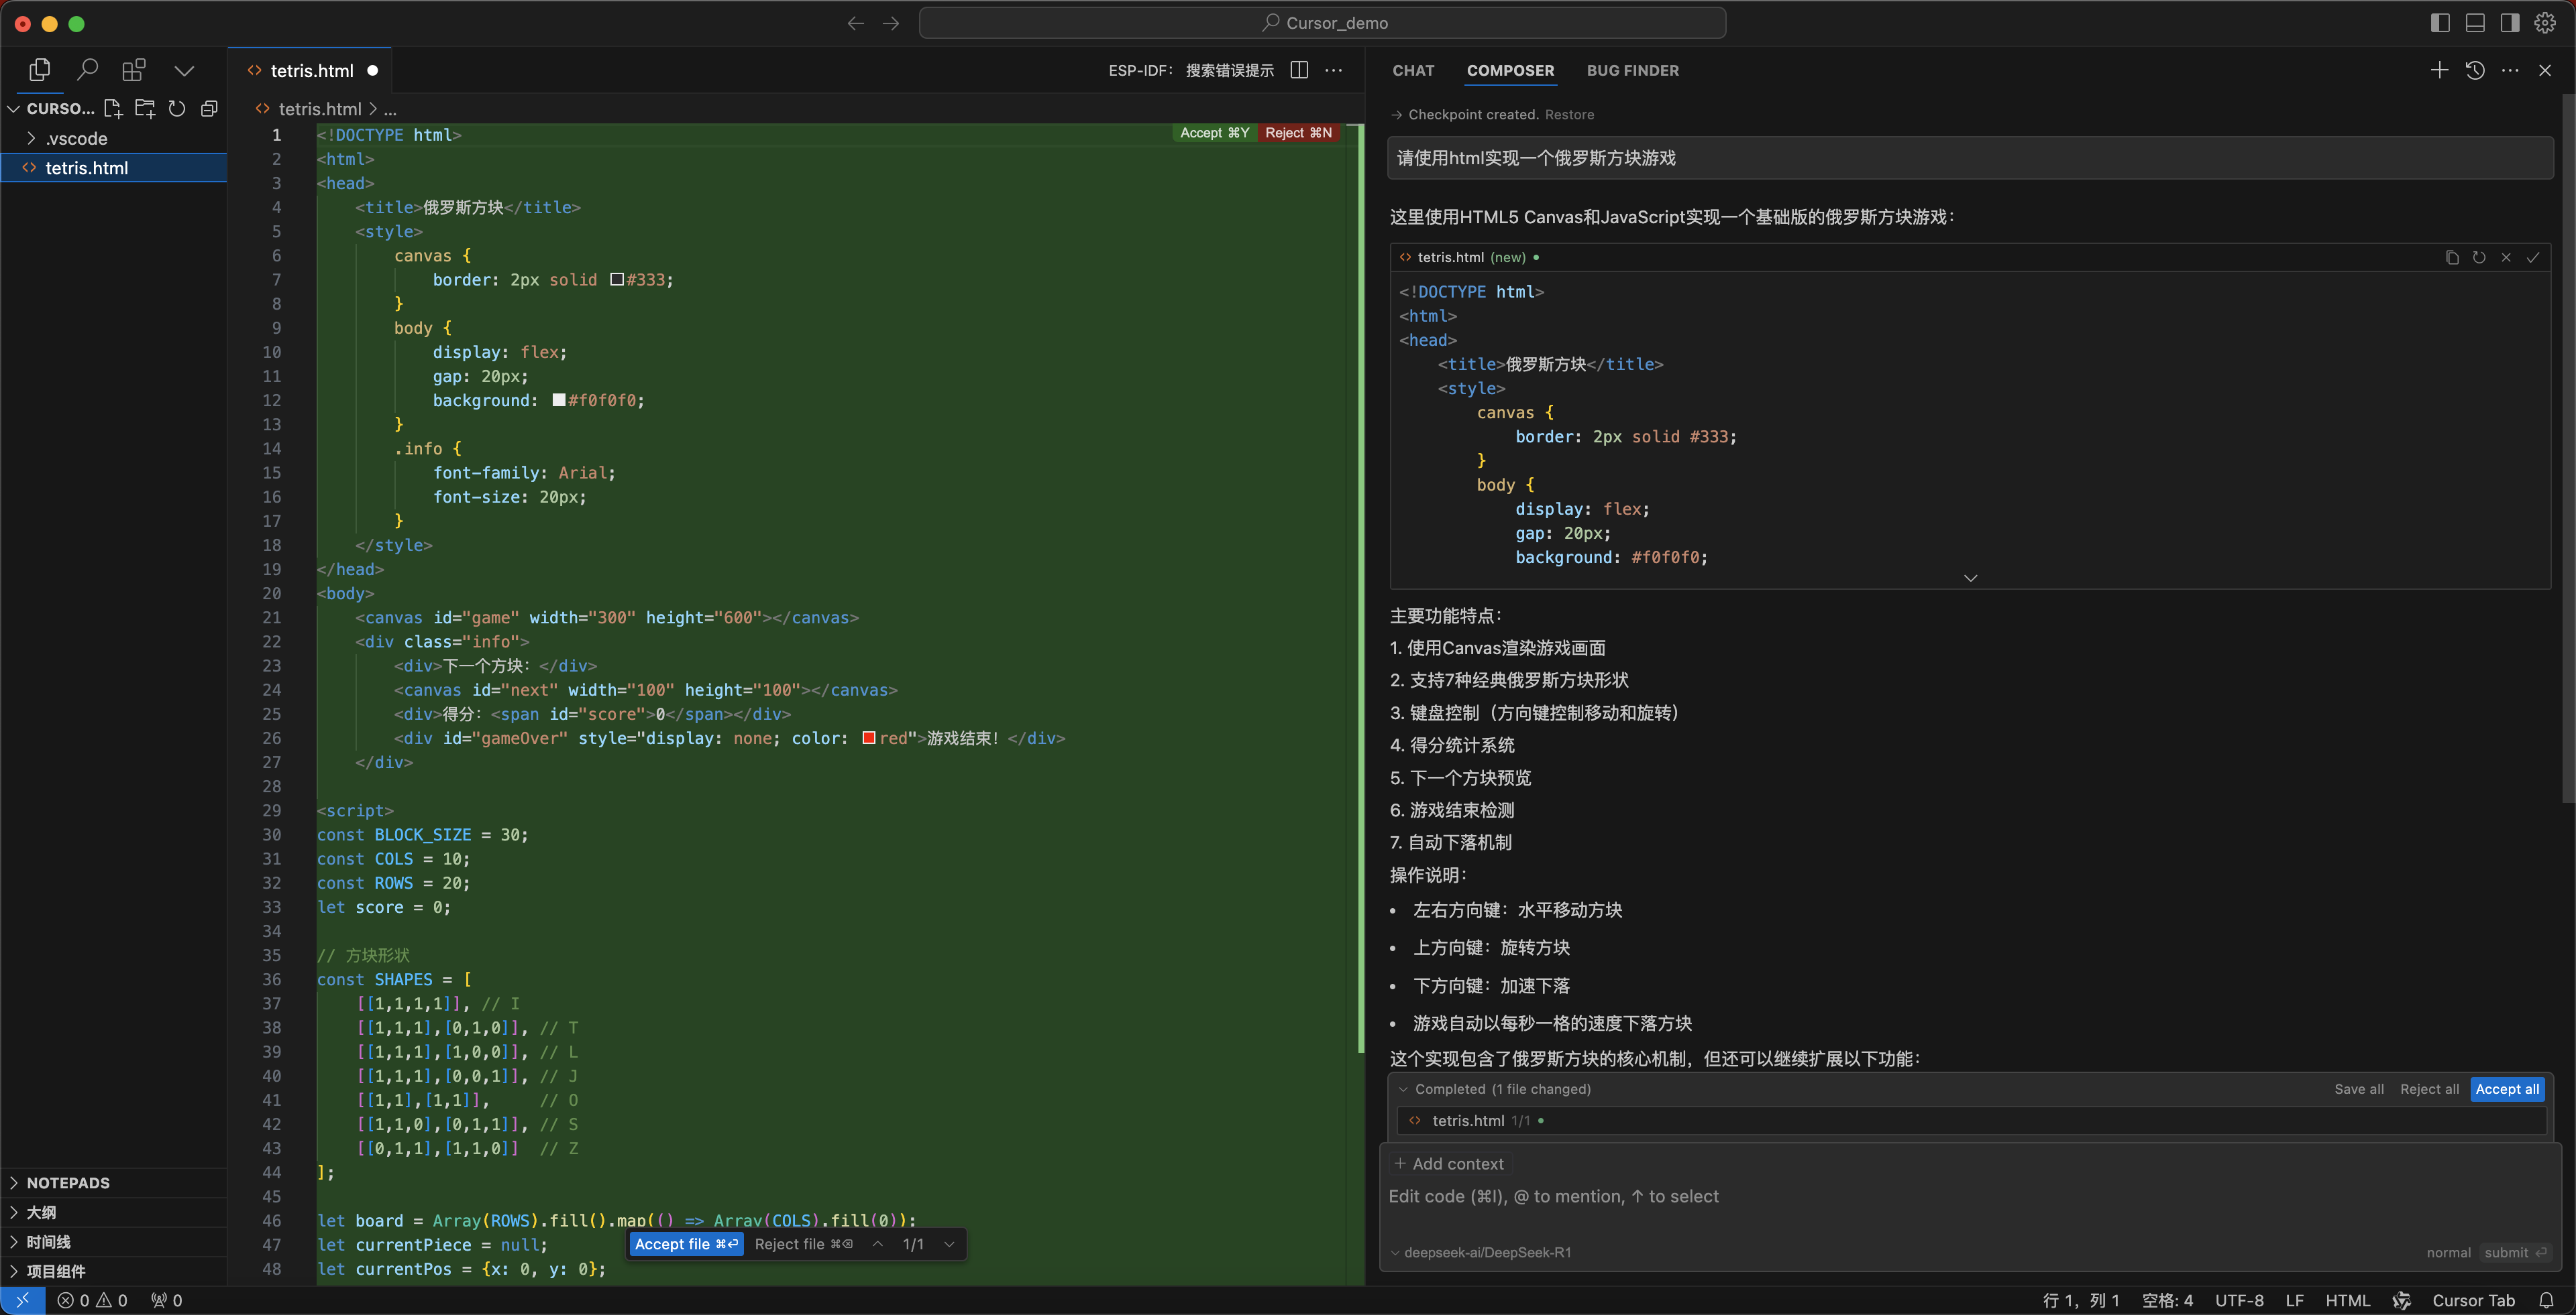Click the #f0f0f0 background color swatch

(x=559, y=399)
